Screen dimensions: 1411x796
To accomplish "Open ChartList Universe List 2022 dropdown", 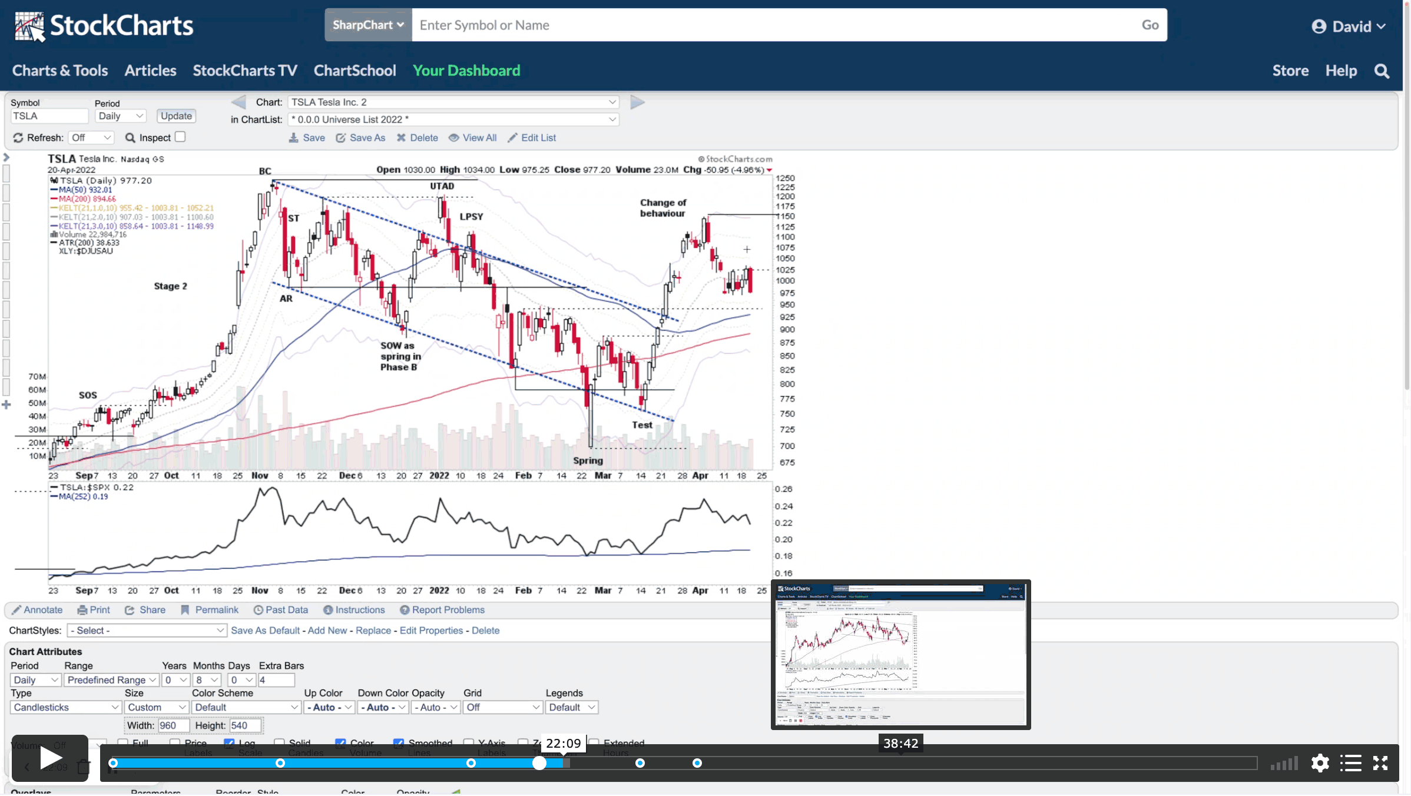I will (453, 120).
